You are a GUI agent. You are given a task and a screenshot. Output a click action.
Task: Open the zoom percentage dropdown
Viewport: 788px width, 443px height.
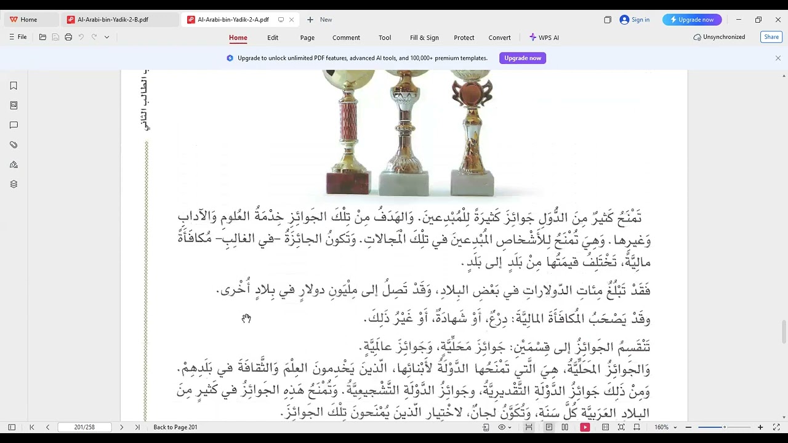pos(675,428)
